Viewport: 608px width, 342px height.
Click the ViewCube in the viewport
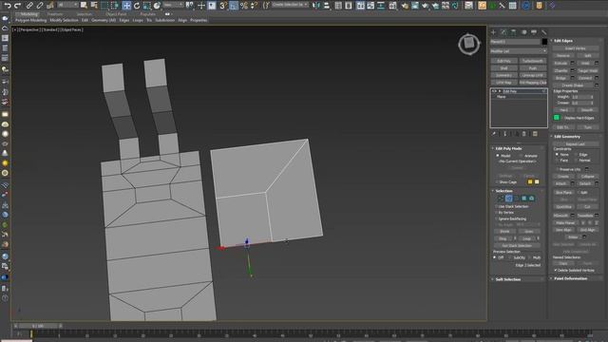coord(469,44)
